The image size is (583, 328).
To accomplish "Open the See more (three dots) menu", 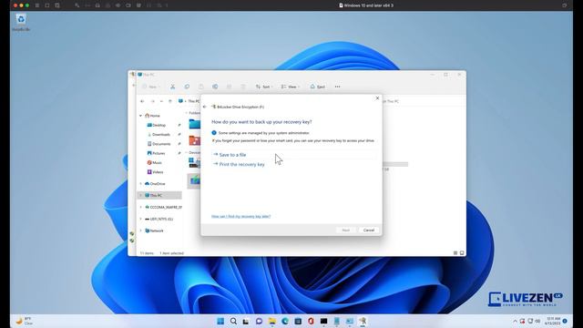I will (x=337, y=87).
